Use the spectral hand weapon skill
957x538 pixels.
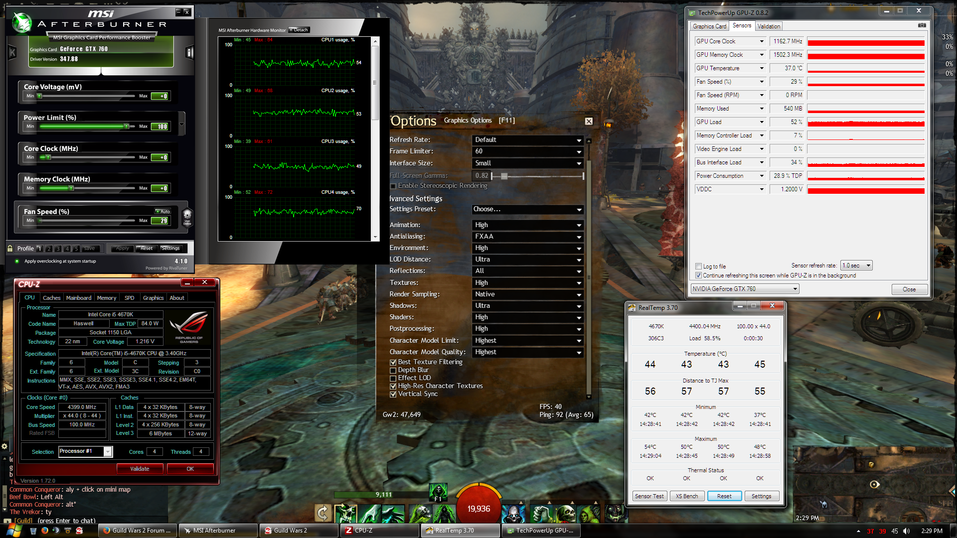tap(370, 514)
